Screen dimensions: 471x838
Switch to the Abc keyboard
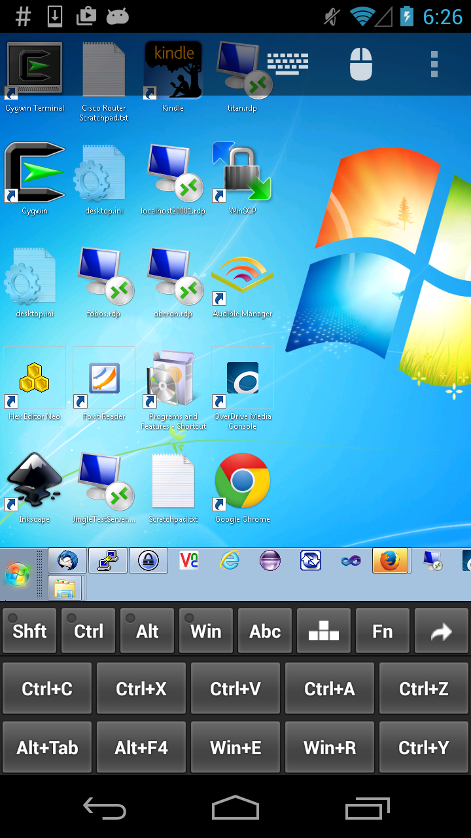coord(265,631)
